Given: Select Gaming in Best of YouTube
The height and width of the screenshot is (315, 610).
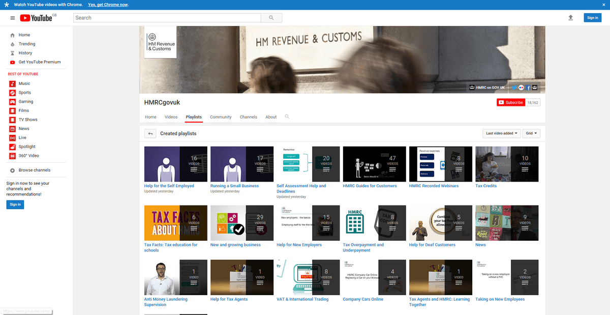Looking at the screenshot, I should coord(26,102).
